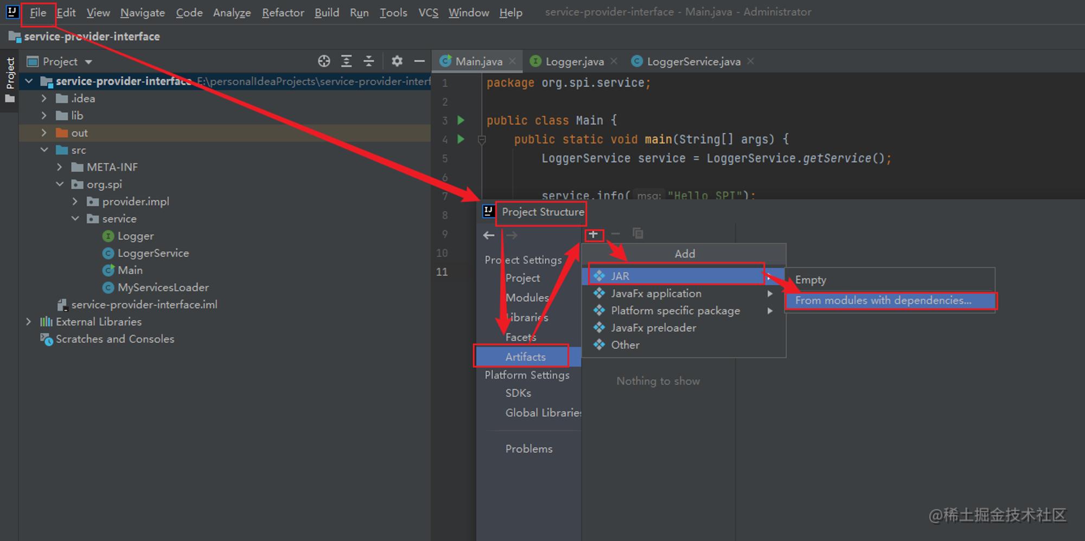Open the Help menu

pos(510,12)
